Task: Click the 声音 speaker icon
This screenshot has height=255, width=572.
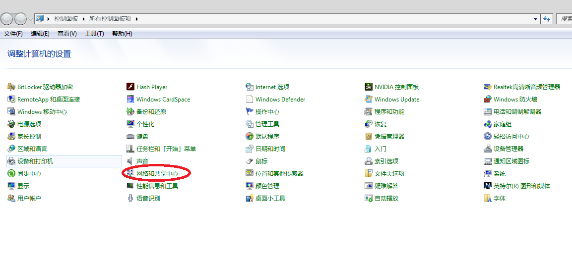Action: click(x=130, y=161)
